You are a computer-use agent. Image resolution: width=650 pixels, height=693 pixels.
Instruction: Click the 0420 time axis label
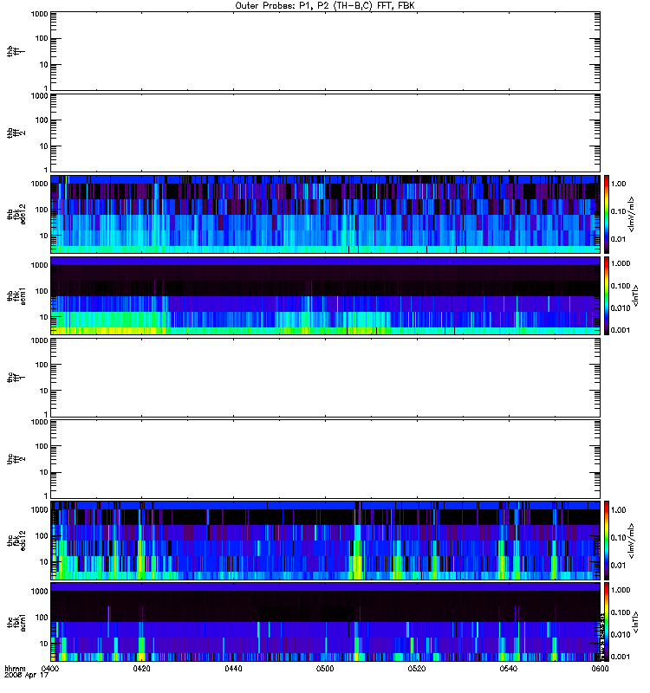(x=141, y=668)
